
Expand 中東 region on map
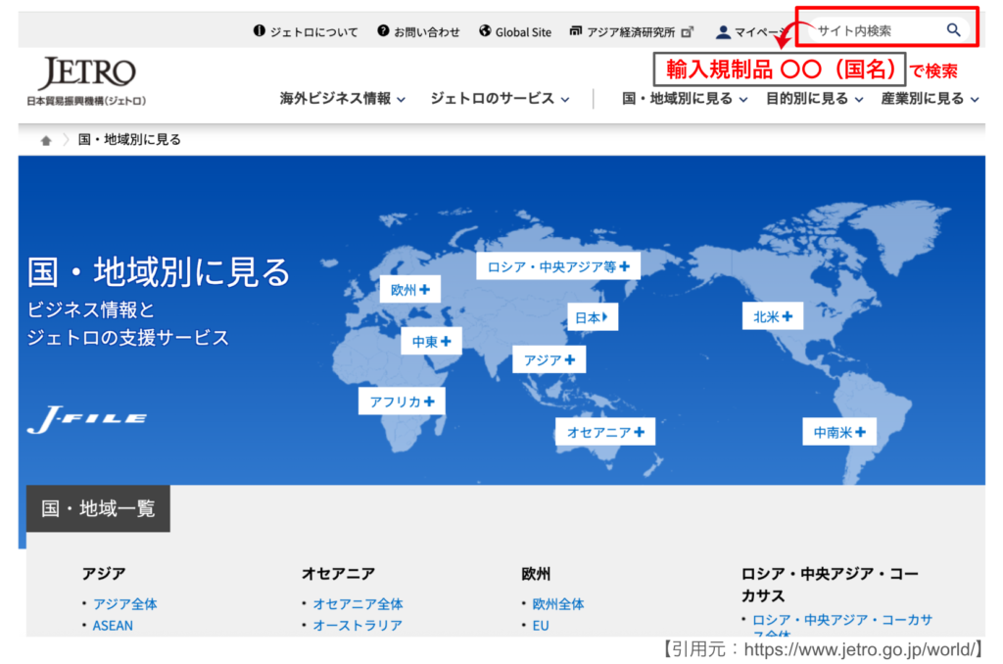tap(431, 341)
